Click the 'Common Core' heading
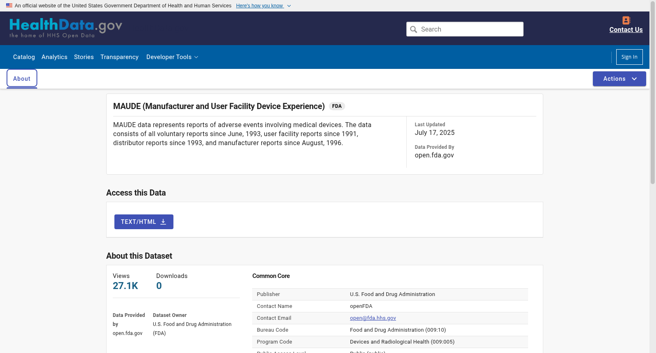Viewport: 656px width, 353px height. pyautogui.click(x=271, y=276)
